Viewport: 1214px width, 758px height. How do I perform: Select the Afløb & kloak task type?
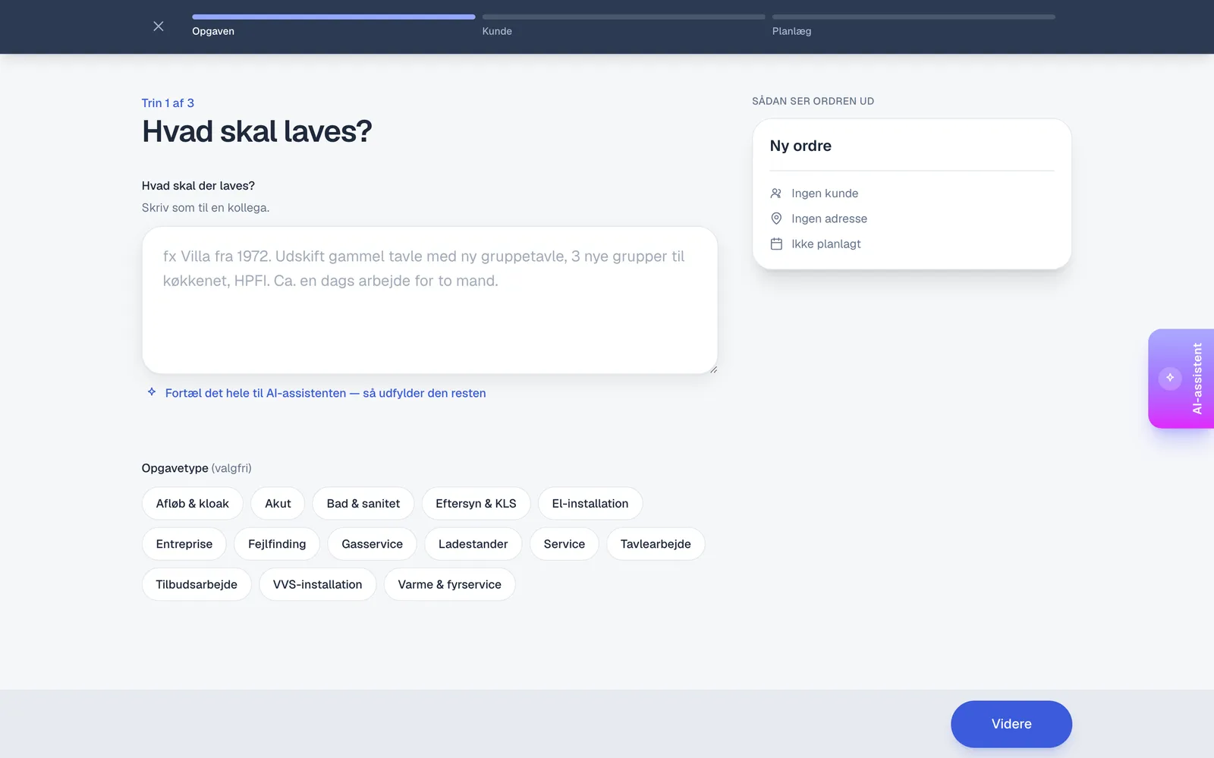[192, 504]
